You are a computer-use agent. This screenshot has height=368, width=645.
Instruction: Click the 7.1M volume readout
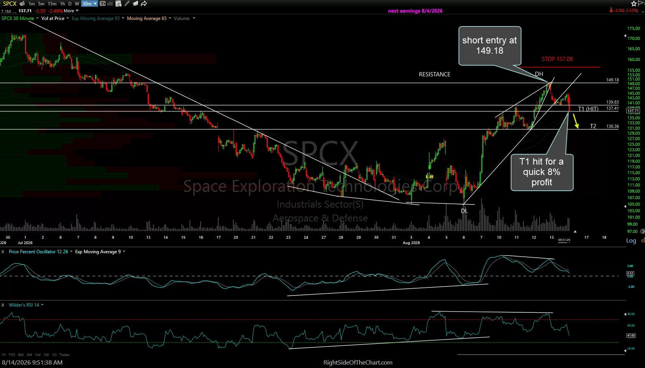click(x=6, y=11)
